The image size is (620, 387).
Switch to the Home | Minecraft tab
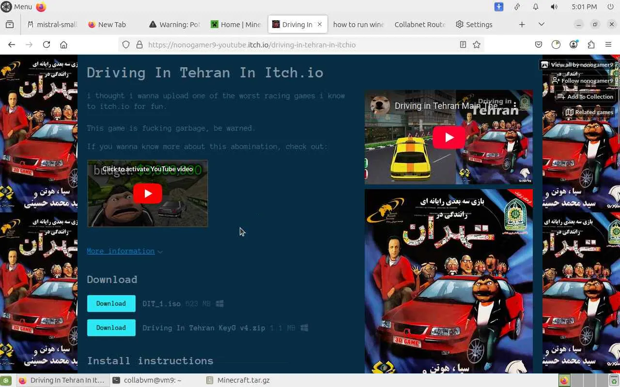[236, 25]
